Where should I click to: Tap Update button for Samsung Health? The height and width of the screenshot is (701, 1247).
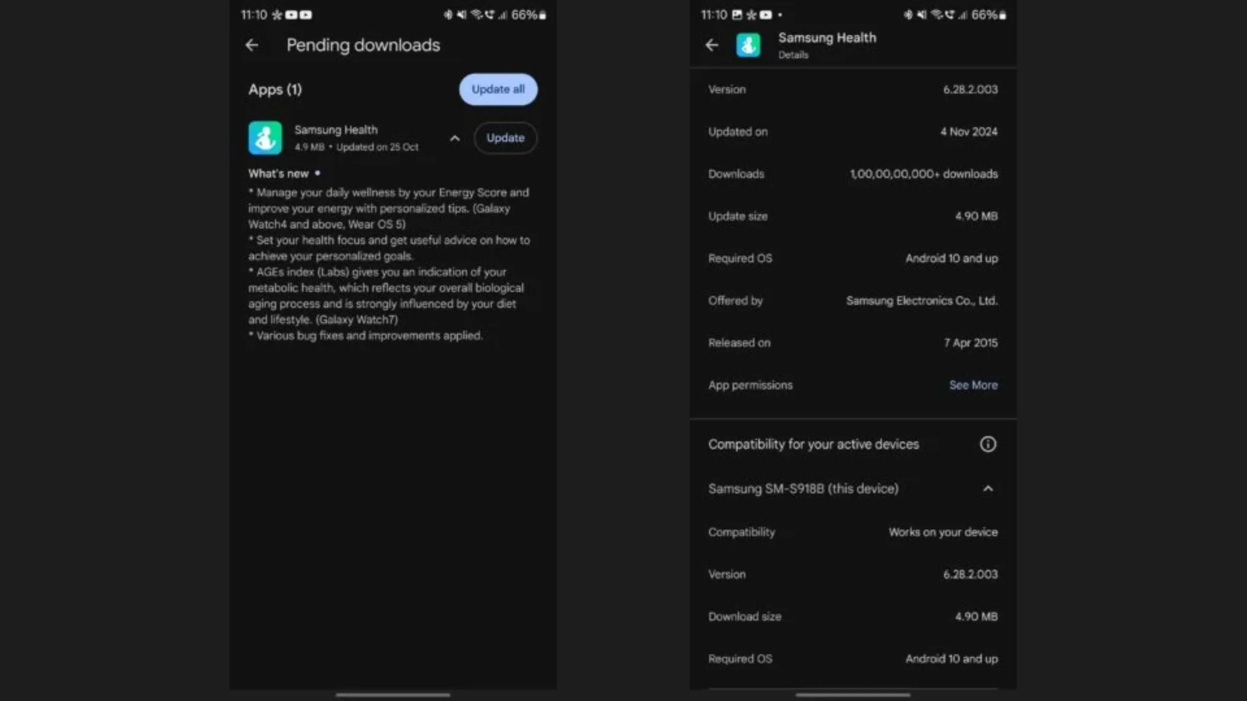coord(505,138)
